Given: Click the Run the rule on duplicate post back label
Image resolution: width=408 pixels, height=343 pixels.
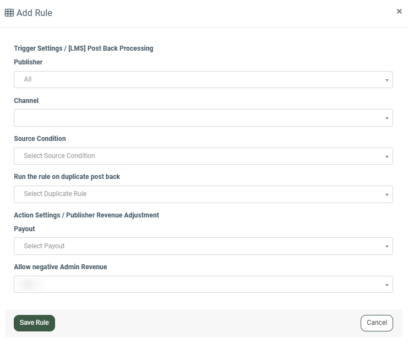Looking at the screenshot, I should 67,177.
